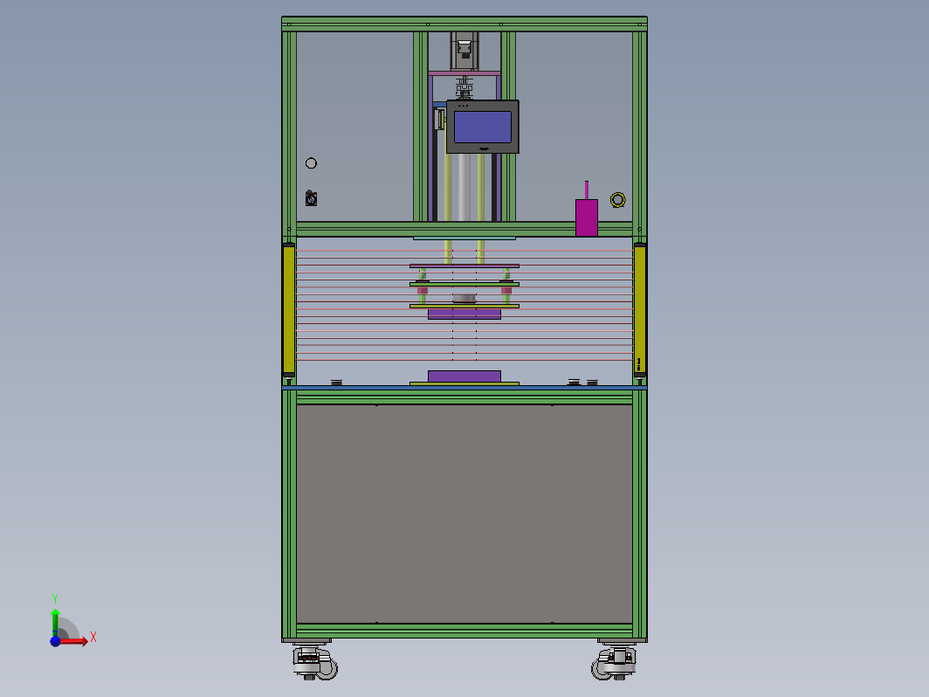Select the blue tabletop plate
The width and height of the screenshot is (929, 697).
[464, 388]
